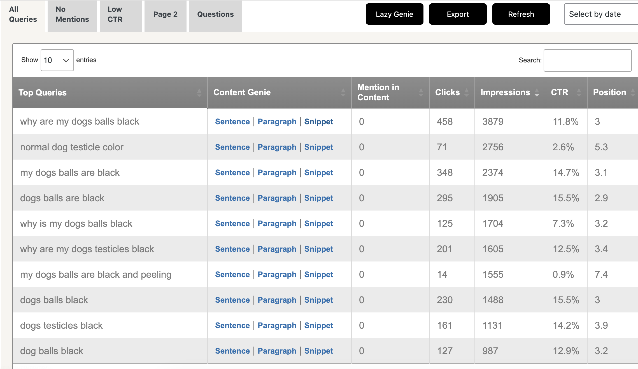Click the Lazy Genie button

coord(394,14)
